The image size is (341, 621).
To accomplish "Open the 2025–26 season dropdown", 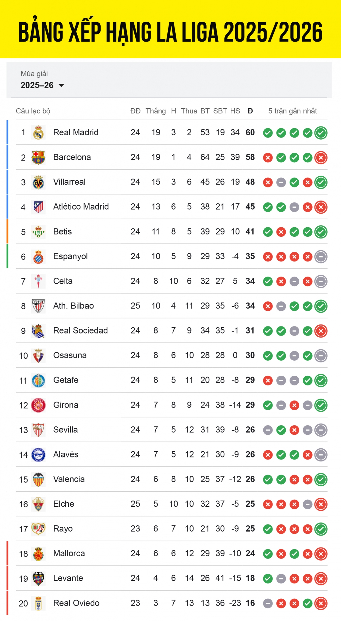I will pyautogui.click(x=42, y=85).
